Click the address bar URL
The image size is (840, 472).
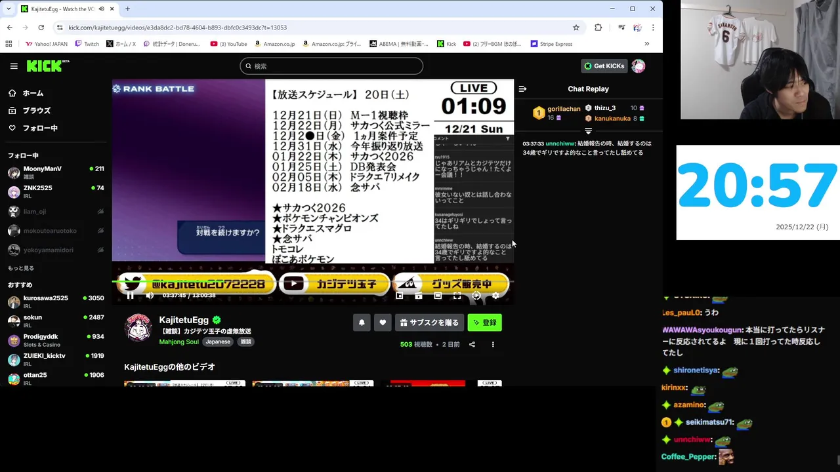tap(177, 28)
